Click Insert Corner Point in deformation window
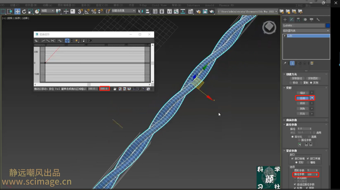The height and width of the screenshot is (190, 340). [76, 41]
